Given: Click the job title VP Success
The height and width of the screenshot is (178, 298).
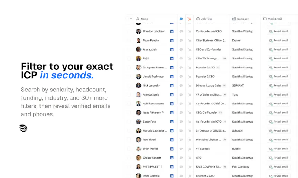Looking at the screenshot, I should tap(203, 149).
